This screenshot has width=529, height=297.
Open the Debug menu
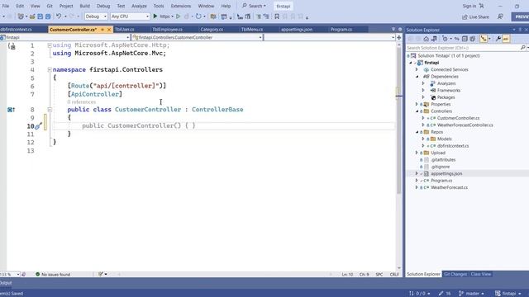(x=103, y=6)
